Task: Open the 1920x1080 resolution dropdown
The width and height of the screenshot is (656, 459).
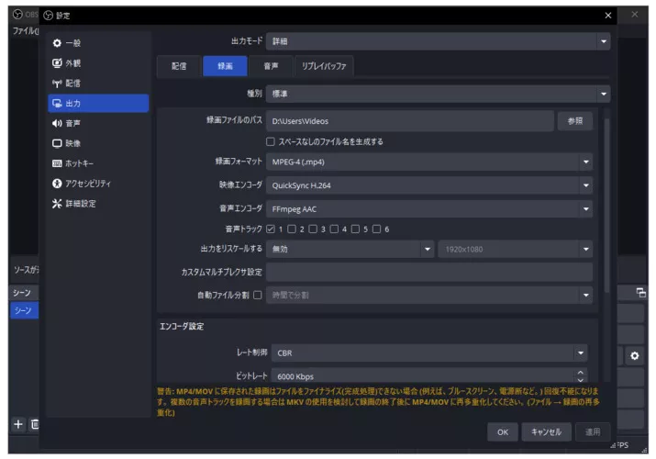Action: click(516, 249)
